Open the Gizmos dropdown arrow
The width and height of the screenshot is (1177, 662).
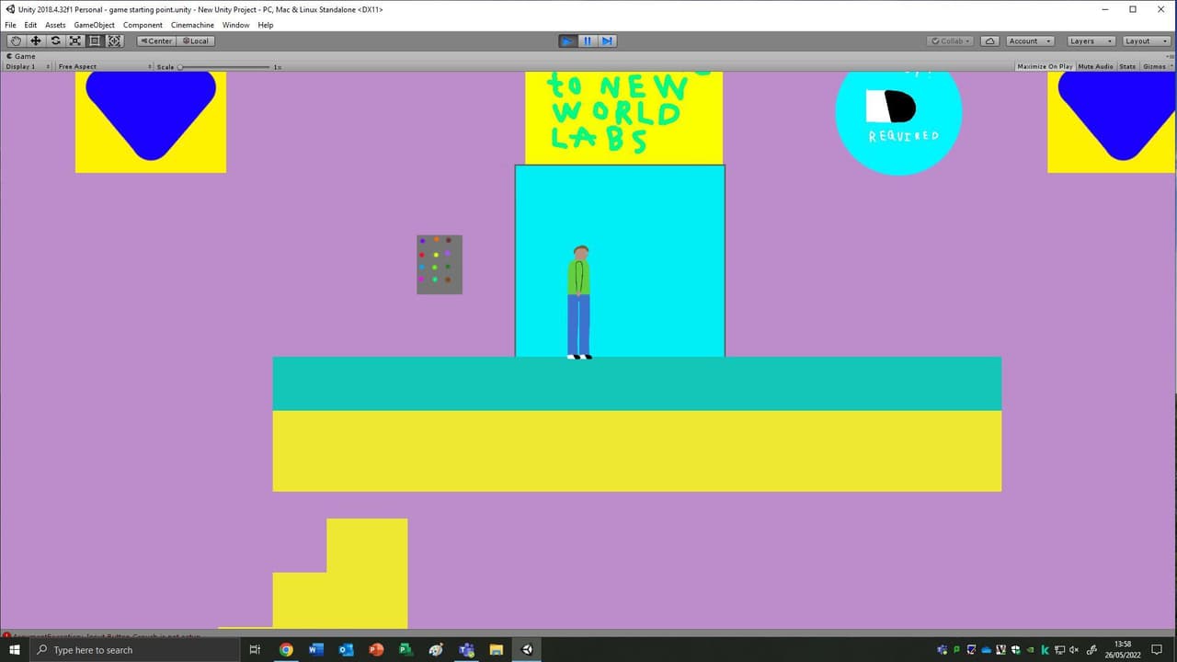tap(1171, 66)
